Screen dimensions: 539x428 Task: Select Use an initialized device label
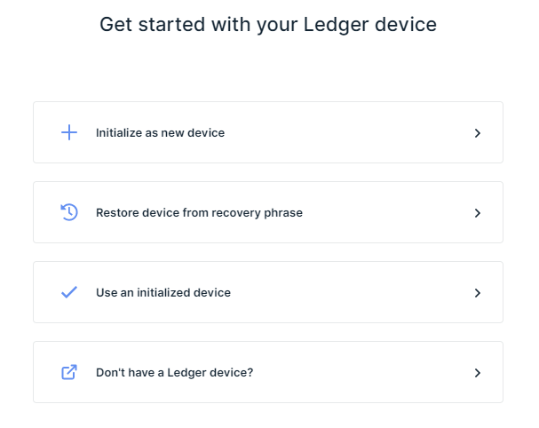coord(163,292)
